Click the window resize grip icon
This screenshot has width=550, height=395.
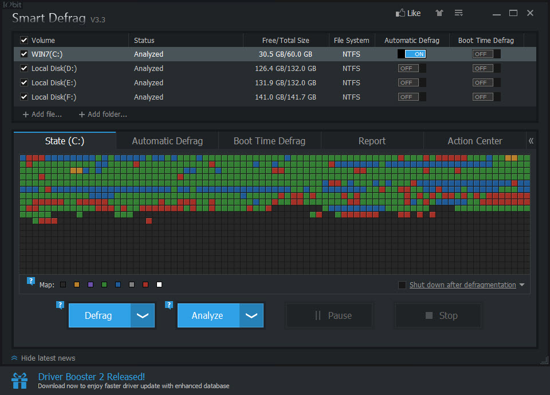(544, 360)
